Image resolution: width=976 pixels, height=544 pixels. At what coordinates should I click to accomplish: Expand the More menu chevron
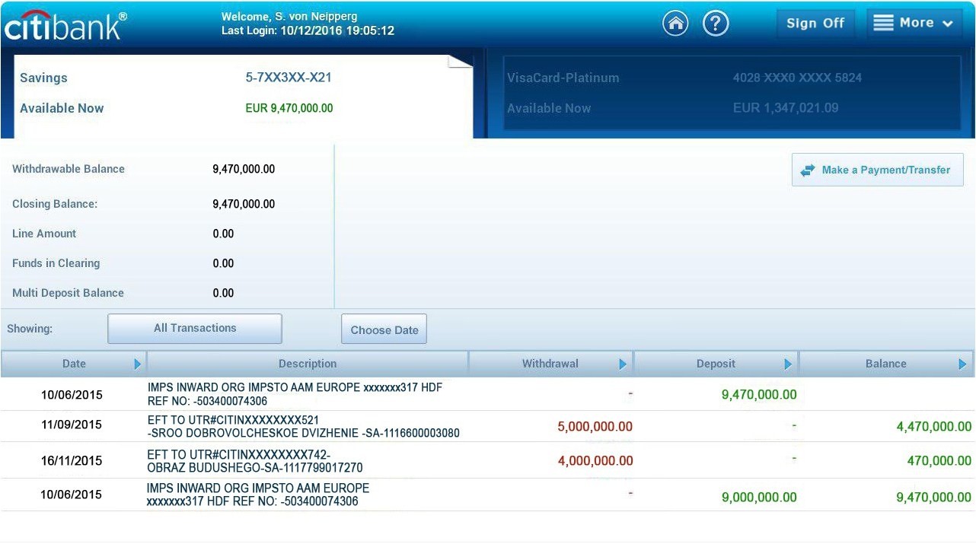tap(948, 24)
